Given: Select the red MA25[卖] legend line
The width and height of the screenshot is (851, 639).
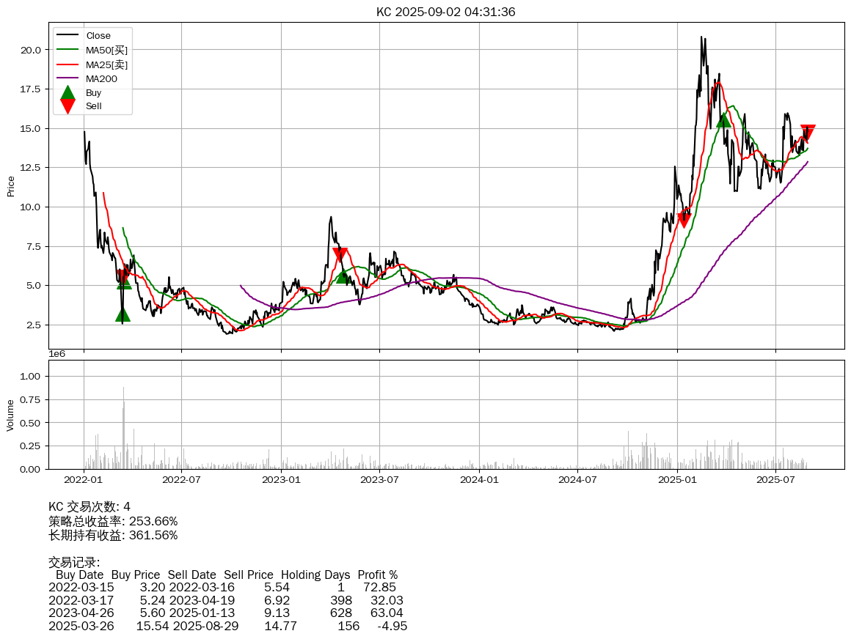Looking at the screenshot, I should coord(67,64).
